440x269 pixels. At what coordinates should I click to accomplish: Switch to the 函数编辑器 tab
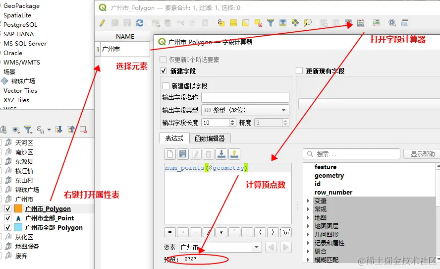tap(210, 138)
